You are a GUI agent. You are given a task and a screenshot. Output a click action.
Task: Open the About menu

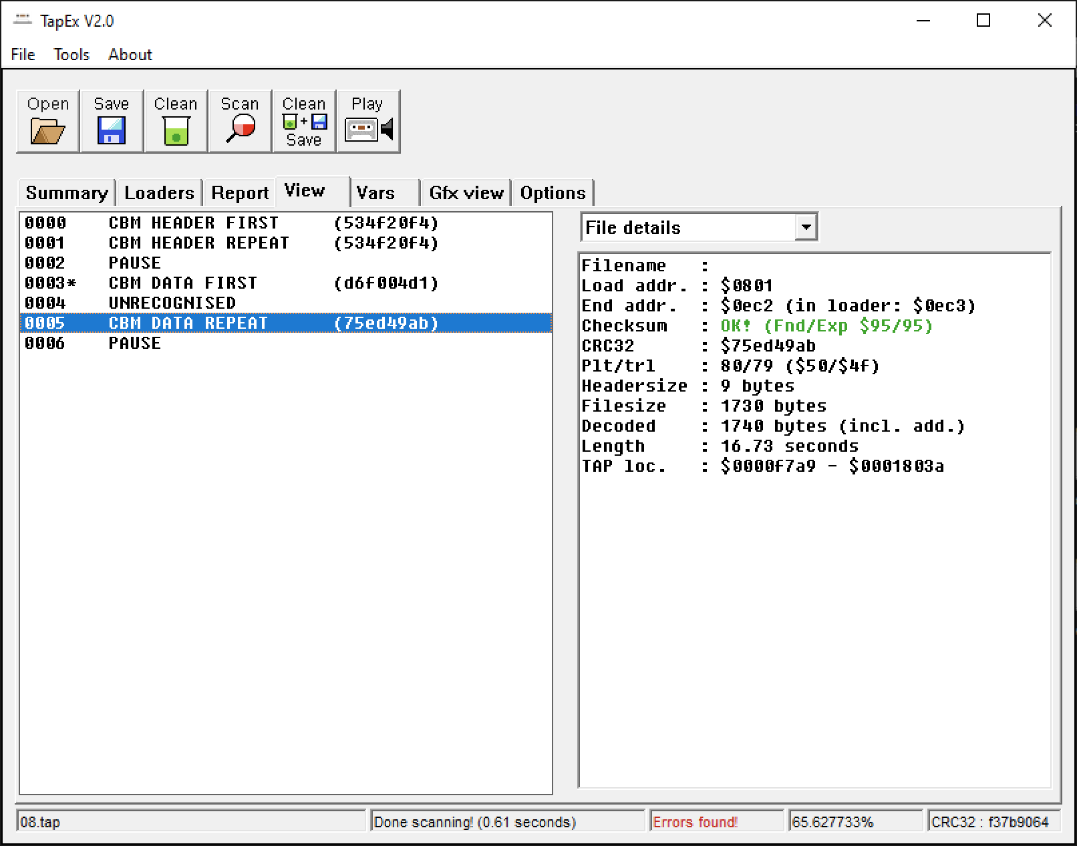[x=130, y=55]
